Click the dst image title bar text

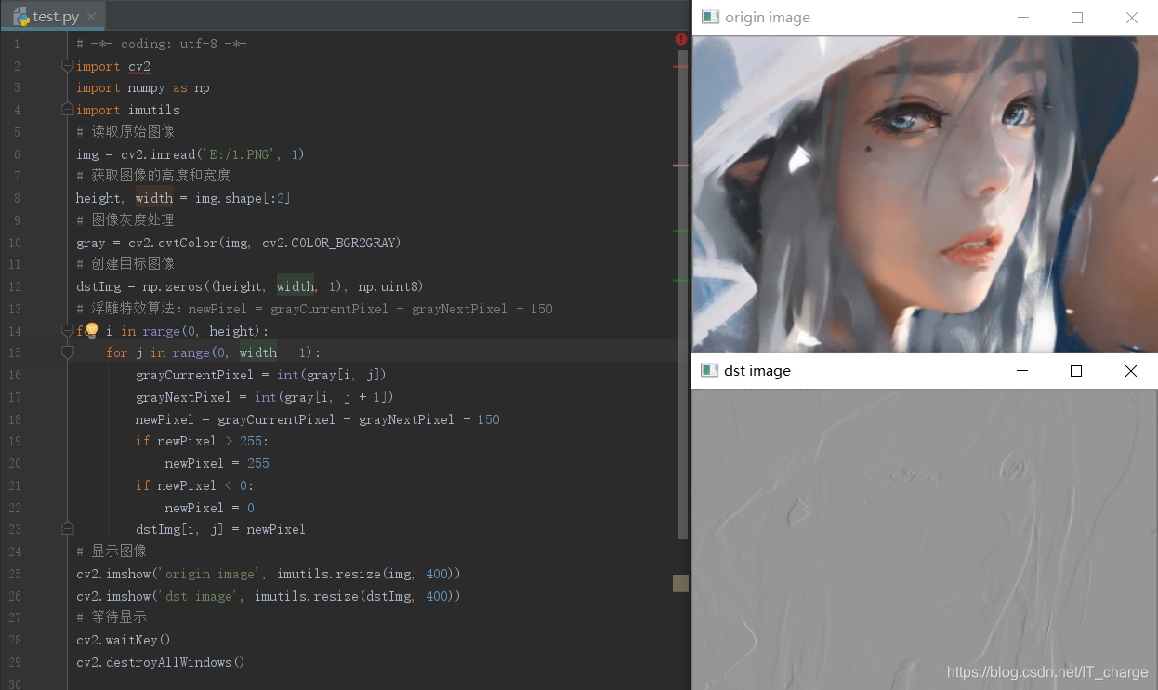757,371
